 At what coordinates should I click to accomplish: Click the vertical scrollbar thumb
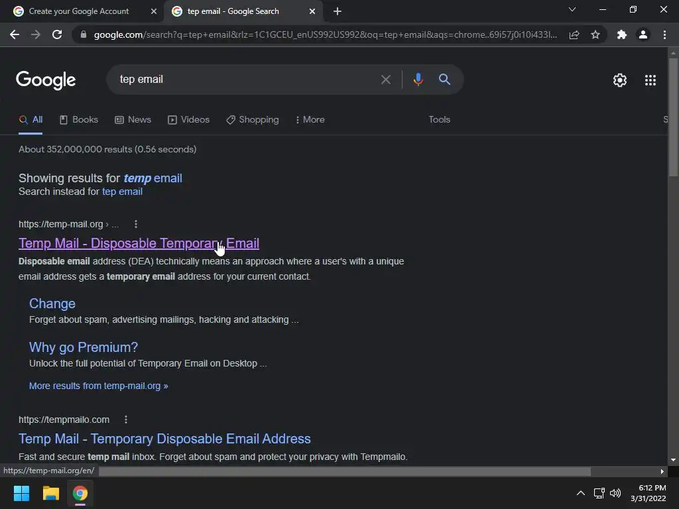[x=673, y=117]
